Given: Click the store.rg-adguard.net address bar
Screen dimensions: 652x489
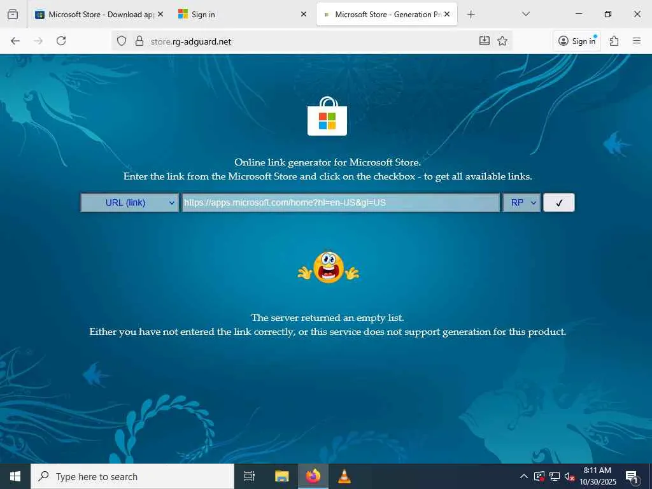Looking at the screenshot, I should tap(312, 41).
